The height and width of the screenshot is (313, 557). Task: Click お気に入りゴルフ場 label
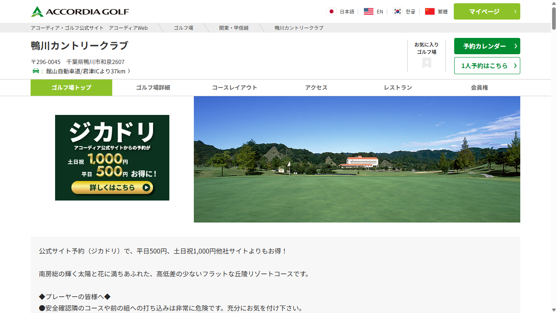tap(426, 48)
